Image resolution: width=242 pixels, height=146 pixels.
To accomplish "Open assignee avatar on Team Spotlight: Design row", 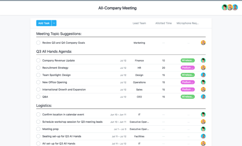I will [203, 75].
